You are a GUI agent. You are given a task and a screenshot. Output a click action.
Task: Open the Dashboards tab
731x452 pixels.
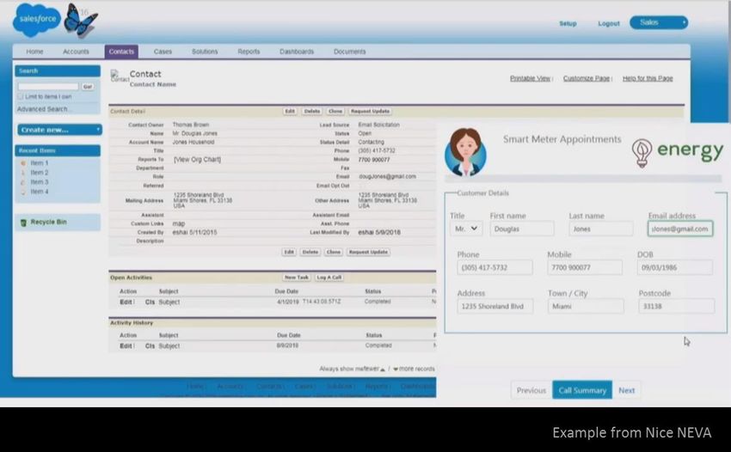tap(297, 52)
